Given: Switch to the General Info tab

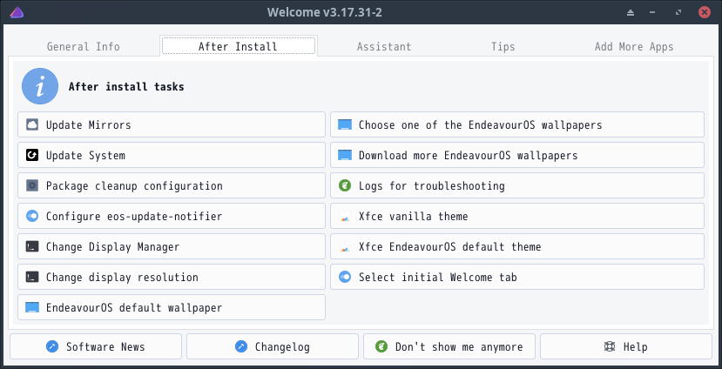Looking at the screenshot, I should click(84, 46).
